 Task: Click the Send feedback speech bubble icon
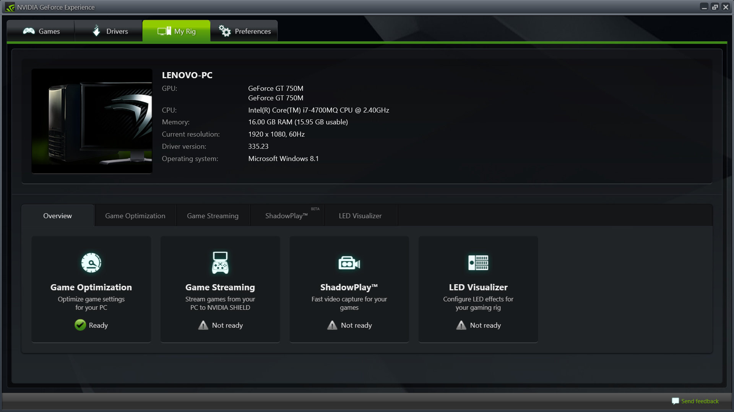point(675,401)
